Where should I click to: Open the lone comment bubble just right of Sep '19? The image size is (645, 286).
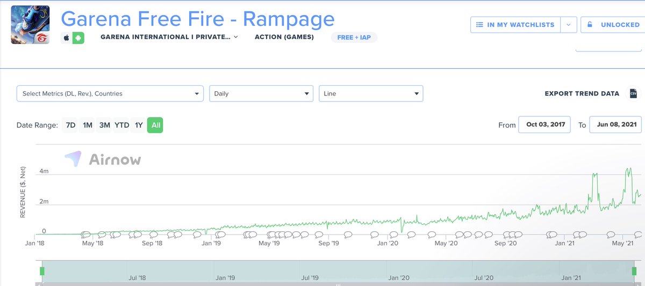tap(347, 234)
